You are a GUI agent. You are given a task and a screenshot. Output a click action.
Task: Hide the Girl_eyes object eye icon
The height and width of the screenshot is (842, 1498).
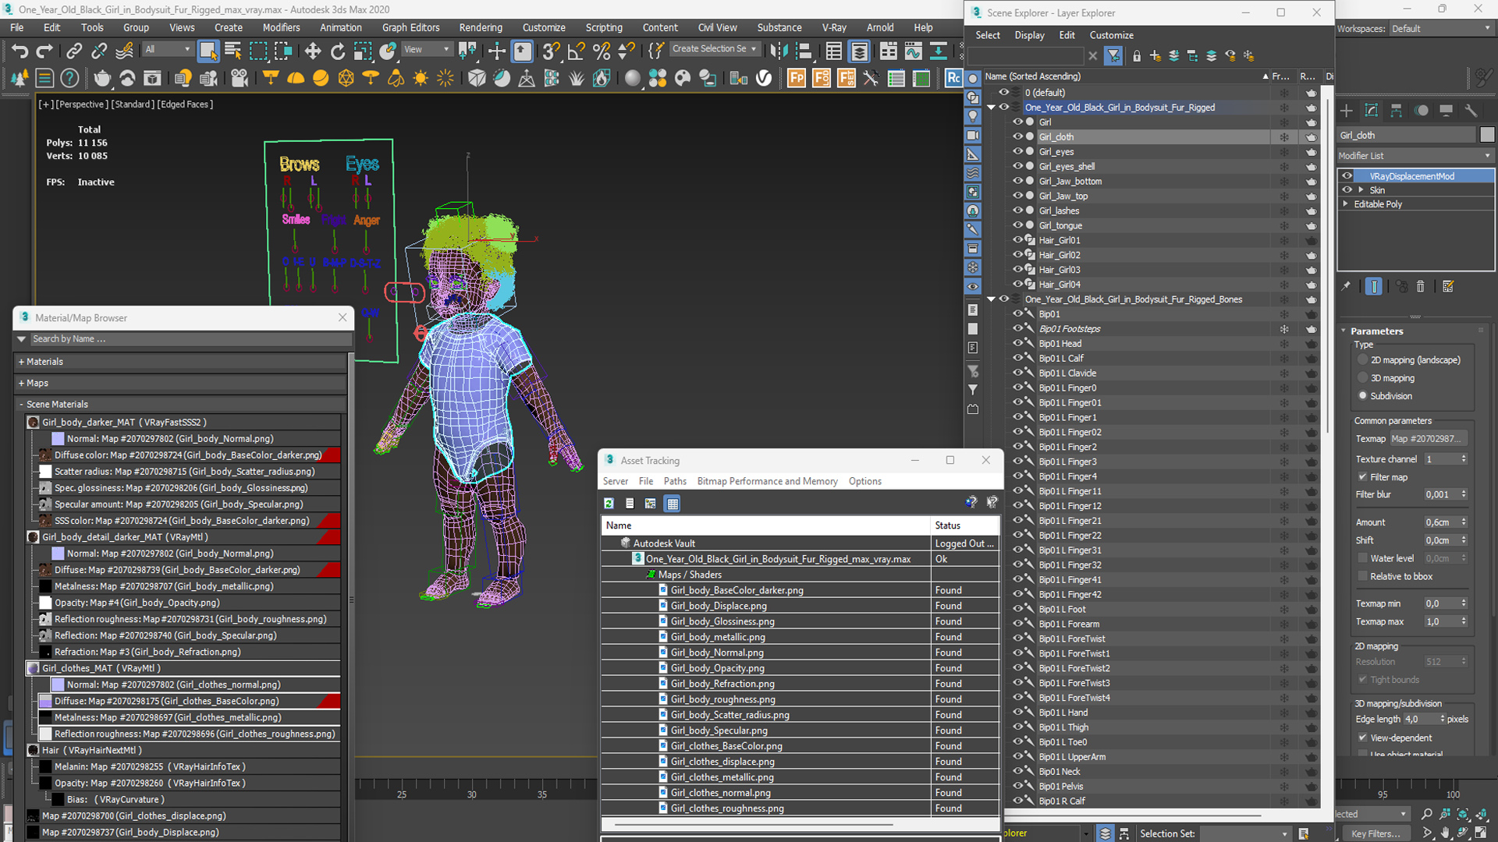(1017, 151)
